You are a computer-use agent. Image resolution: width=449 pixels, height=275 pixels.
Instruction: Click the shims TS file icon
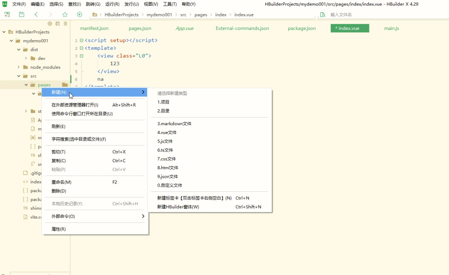(x=25, y=208)
